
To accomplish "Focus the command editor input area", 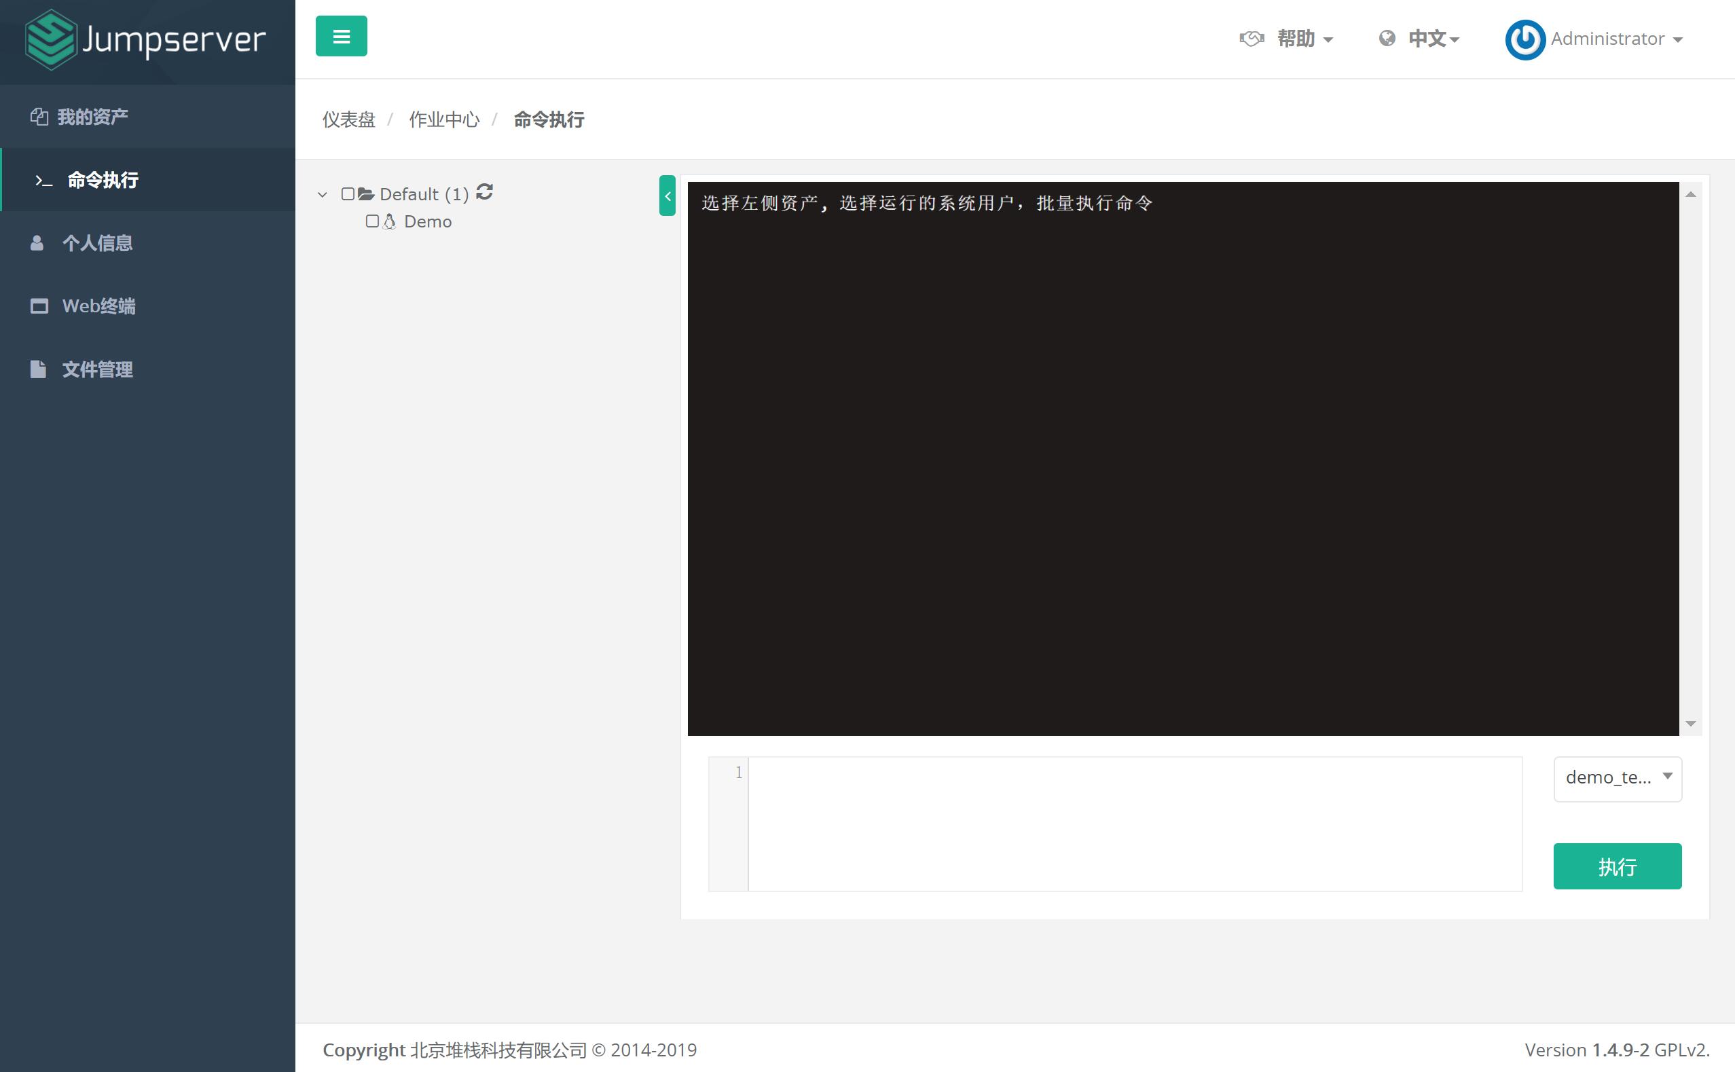I will click(x=1135, y=824).
